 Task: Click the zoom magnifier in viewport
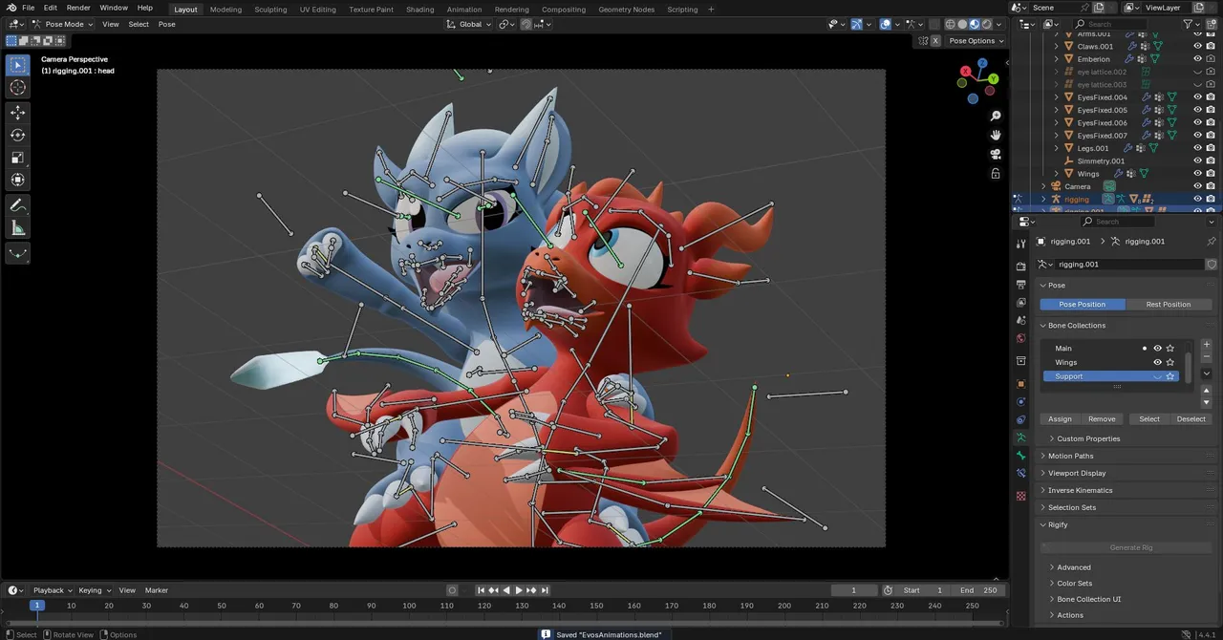point(996,116)
